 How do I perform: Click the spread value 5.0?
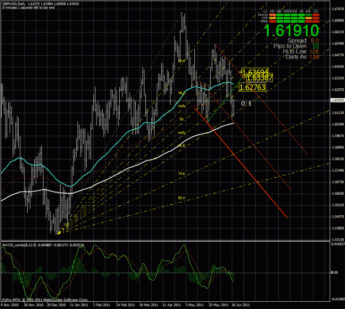point(315,41)
